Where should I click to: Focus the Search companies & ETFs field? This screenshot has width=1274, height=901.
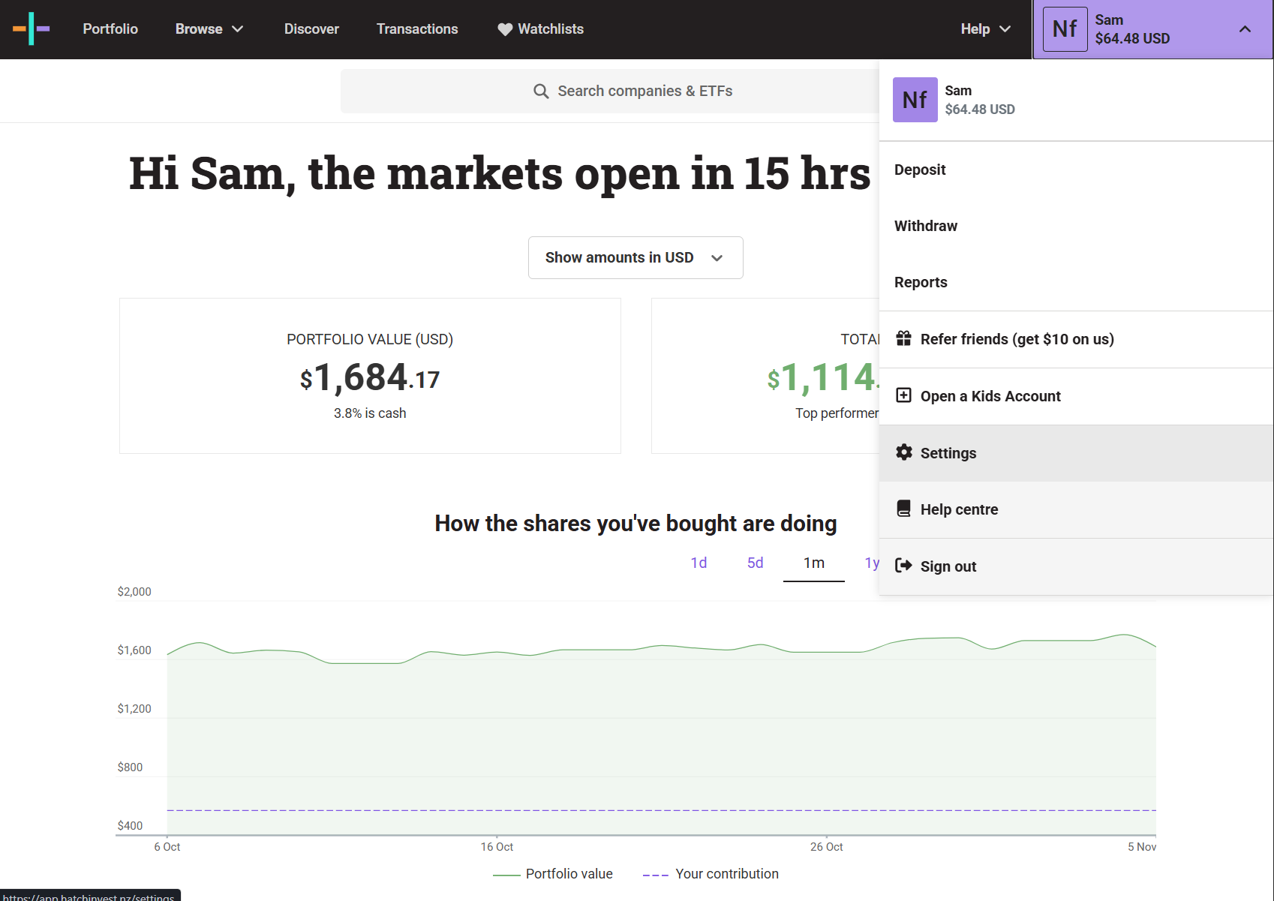coord(610,91)
